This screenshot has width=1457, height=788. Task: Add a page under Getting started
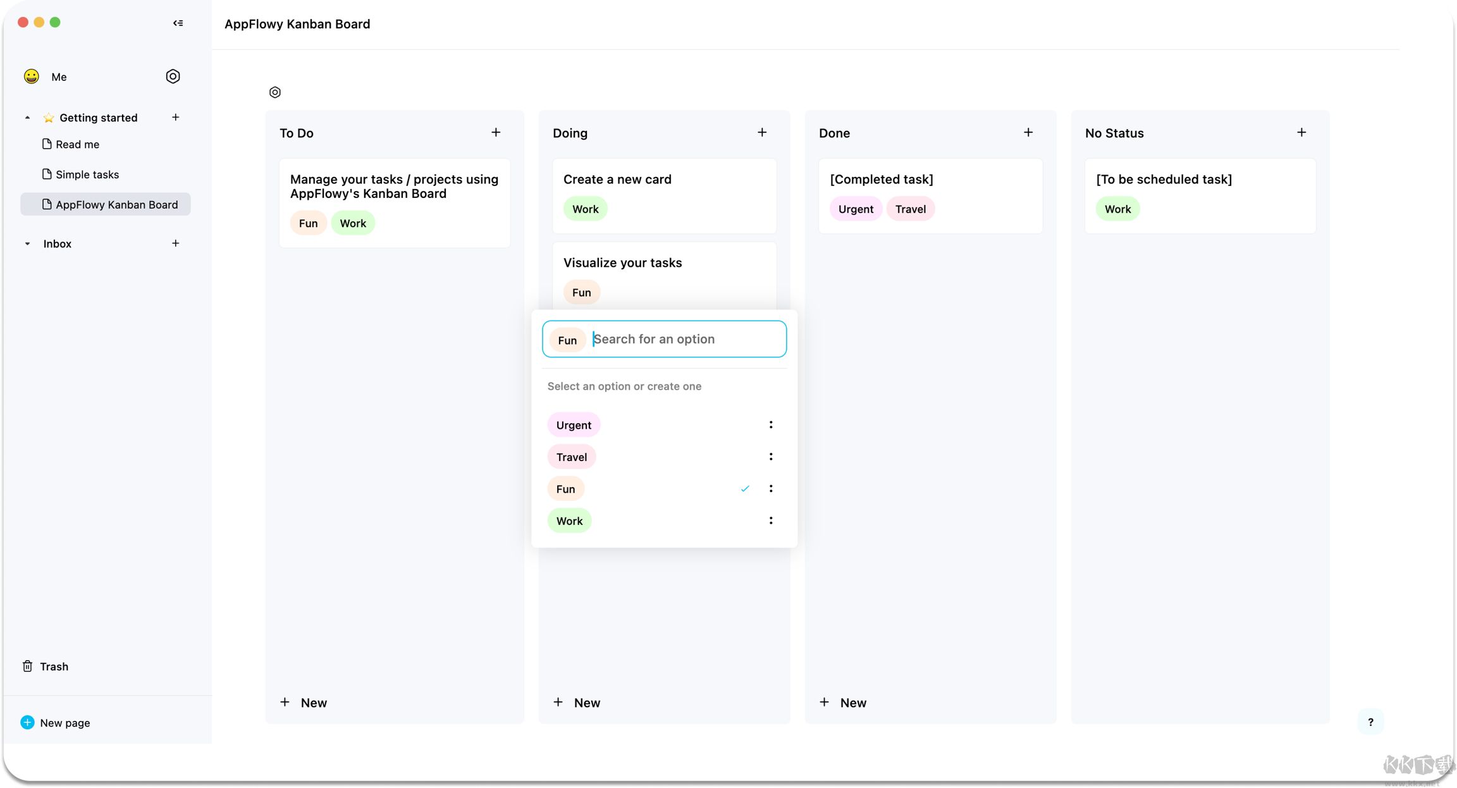176,117
